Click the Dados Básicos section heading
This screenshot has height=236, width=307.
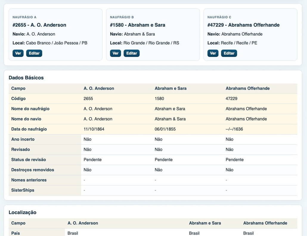[x=26, y=78]
